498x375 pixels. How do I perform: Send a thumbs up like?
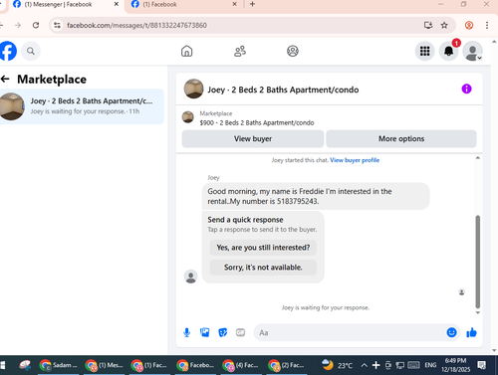point(471,332)
